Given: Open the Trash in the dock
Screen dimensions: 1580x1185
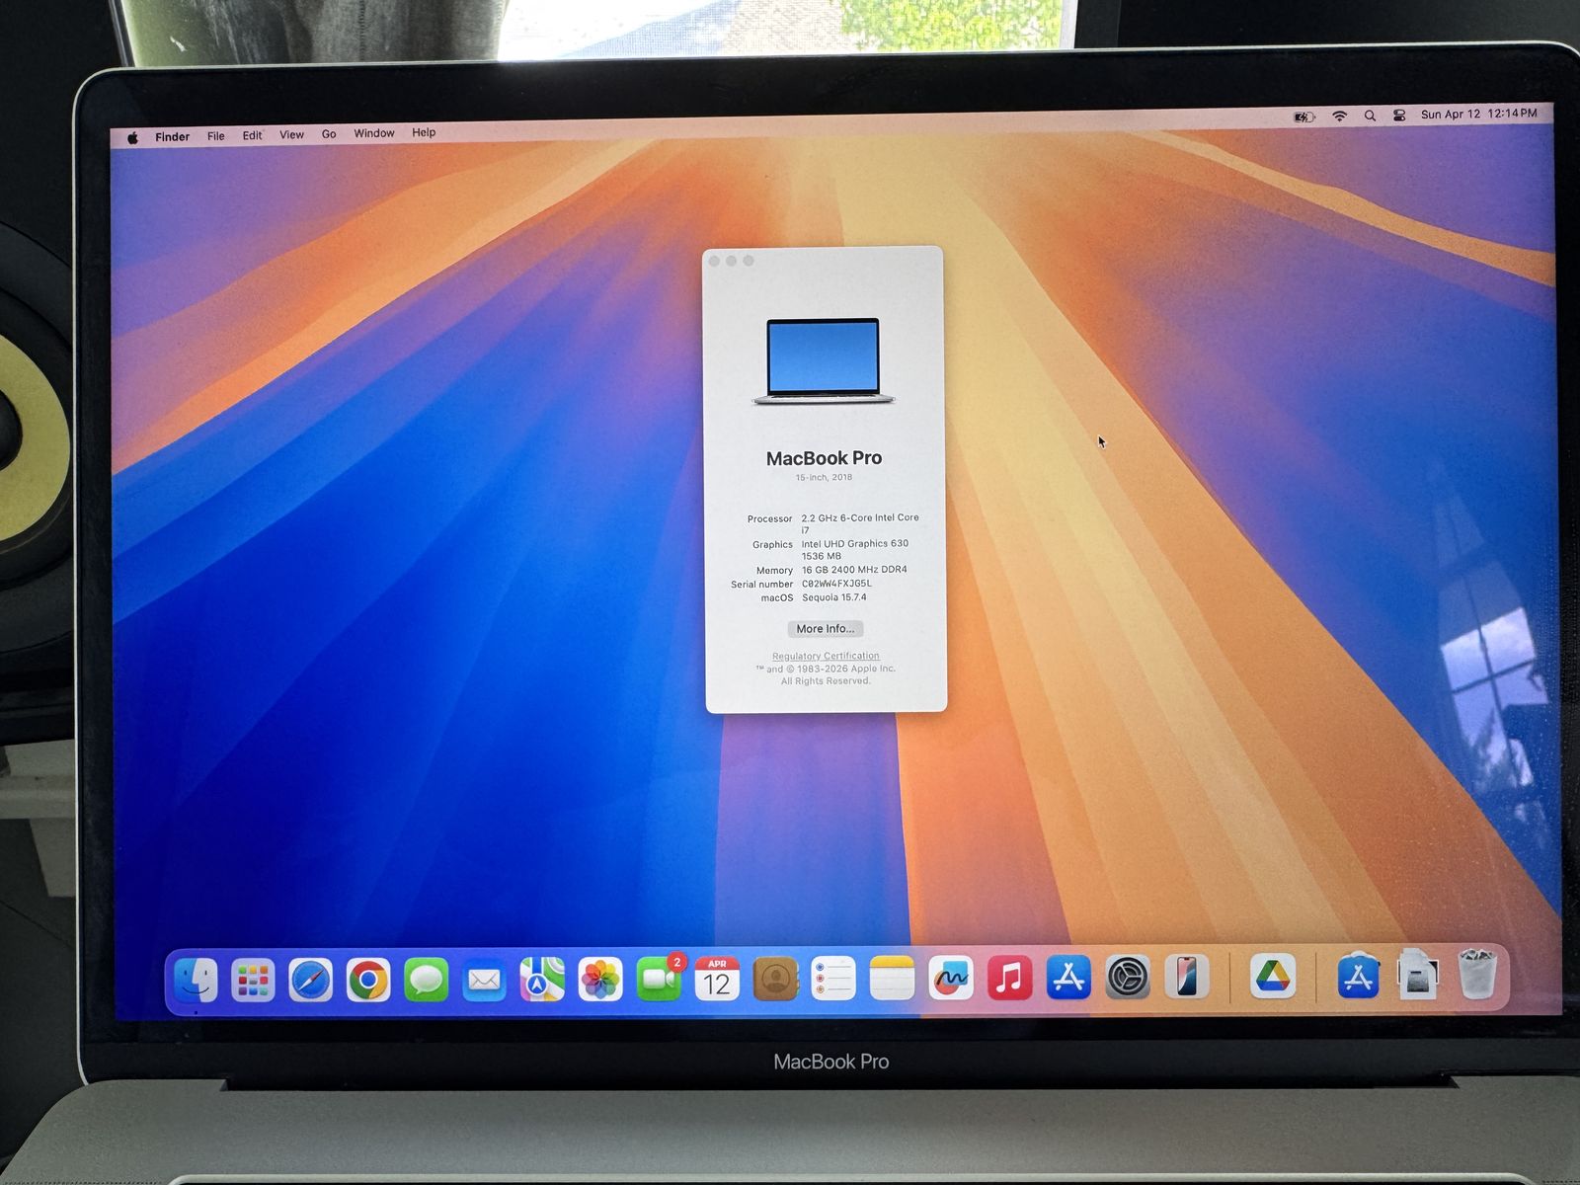Looking at the screenshot, I should coord(1477,975).
